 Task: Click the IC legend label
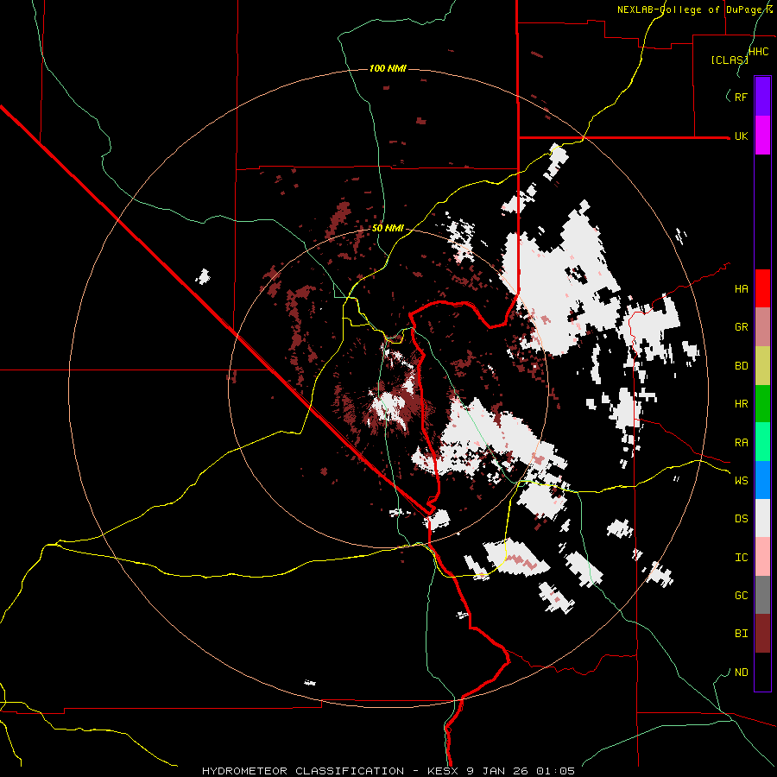(741, 558)
